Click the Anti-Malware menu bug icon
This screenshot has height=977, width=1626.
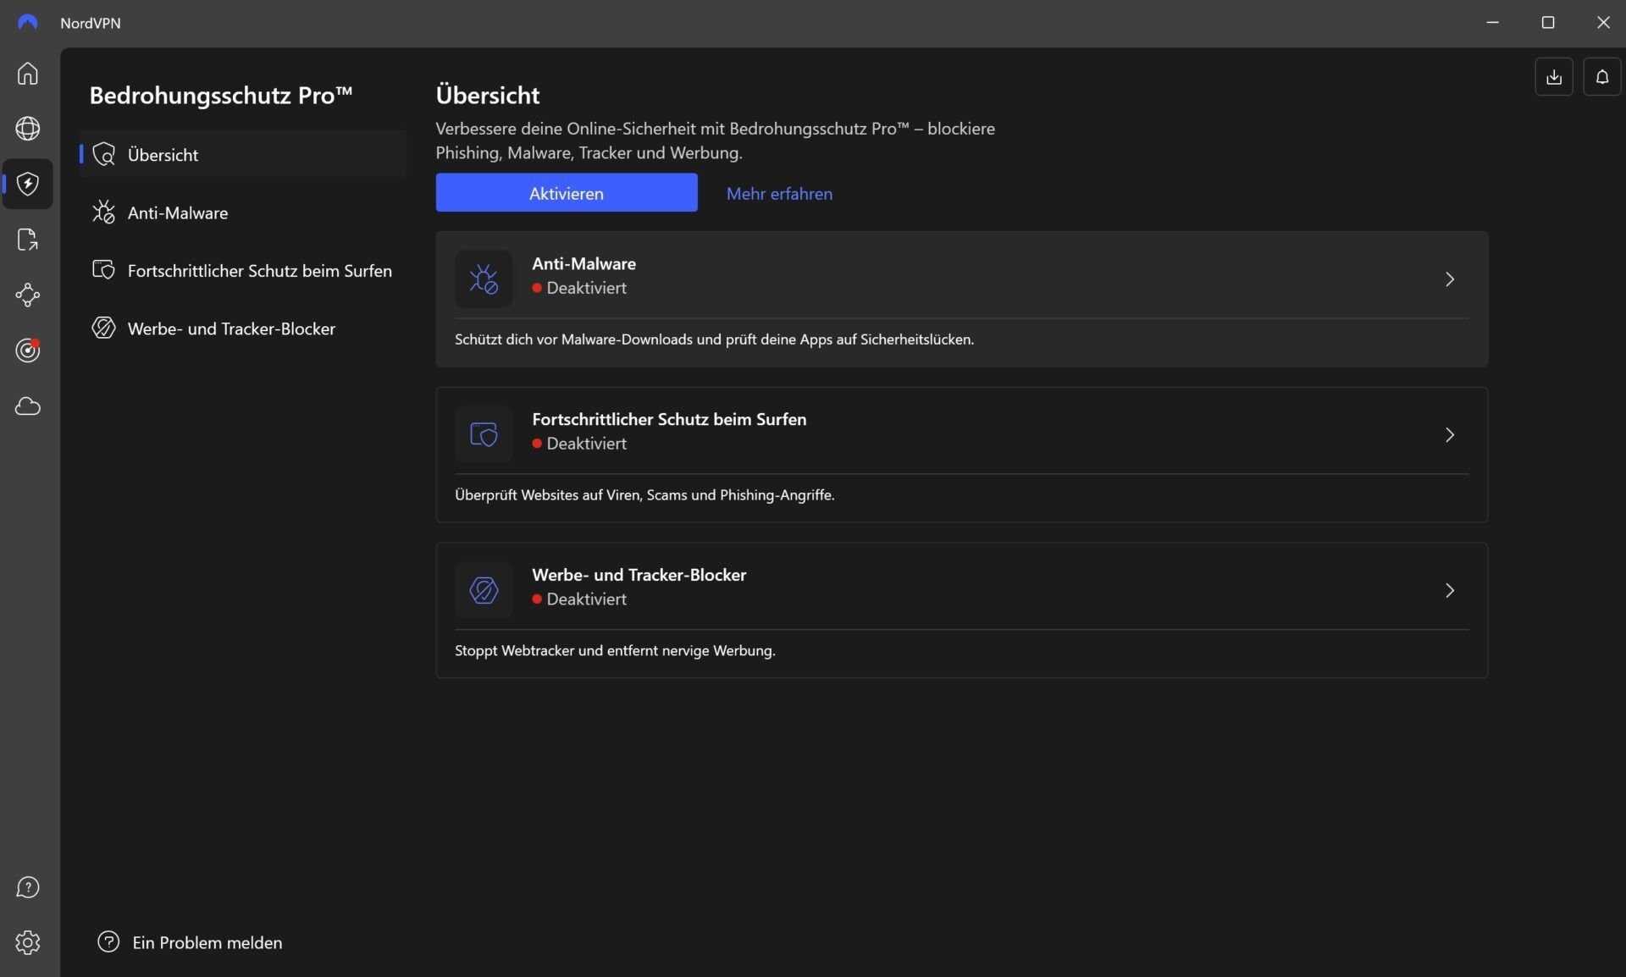pyautogui.click(x=104, y=213)
